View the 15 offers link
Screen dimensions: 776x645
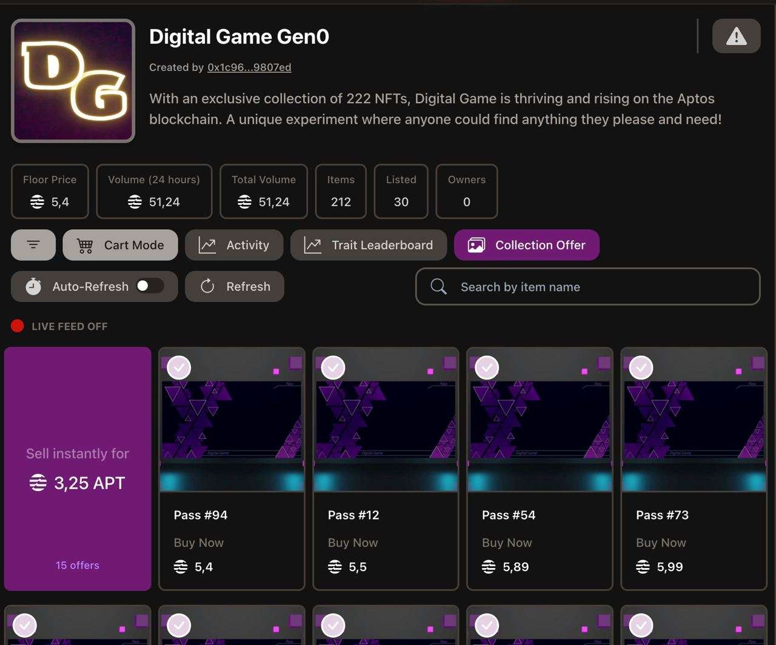[x=78, y=565]
